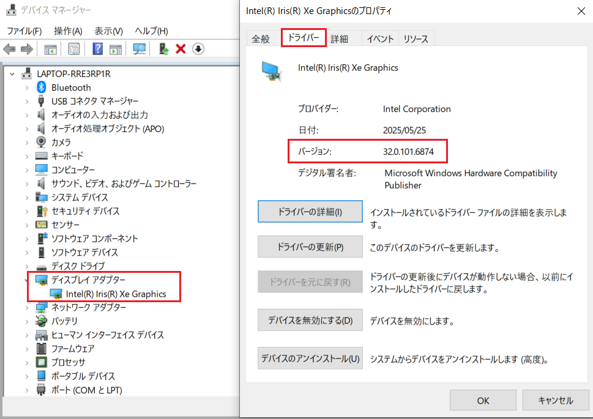Expand the ネットワーク アダプター node

(x=26, y=308)
